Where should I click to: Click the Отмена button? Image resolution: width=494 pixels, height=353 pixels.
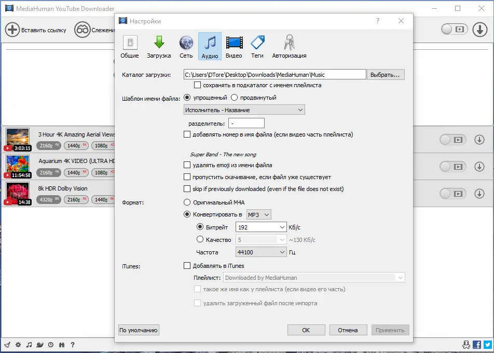(x=348, y=330)
